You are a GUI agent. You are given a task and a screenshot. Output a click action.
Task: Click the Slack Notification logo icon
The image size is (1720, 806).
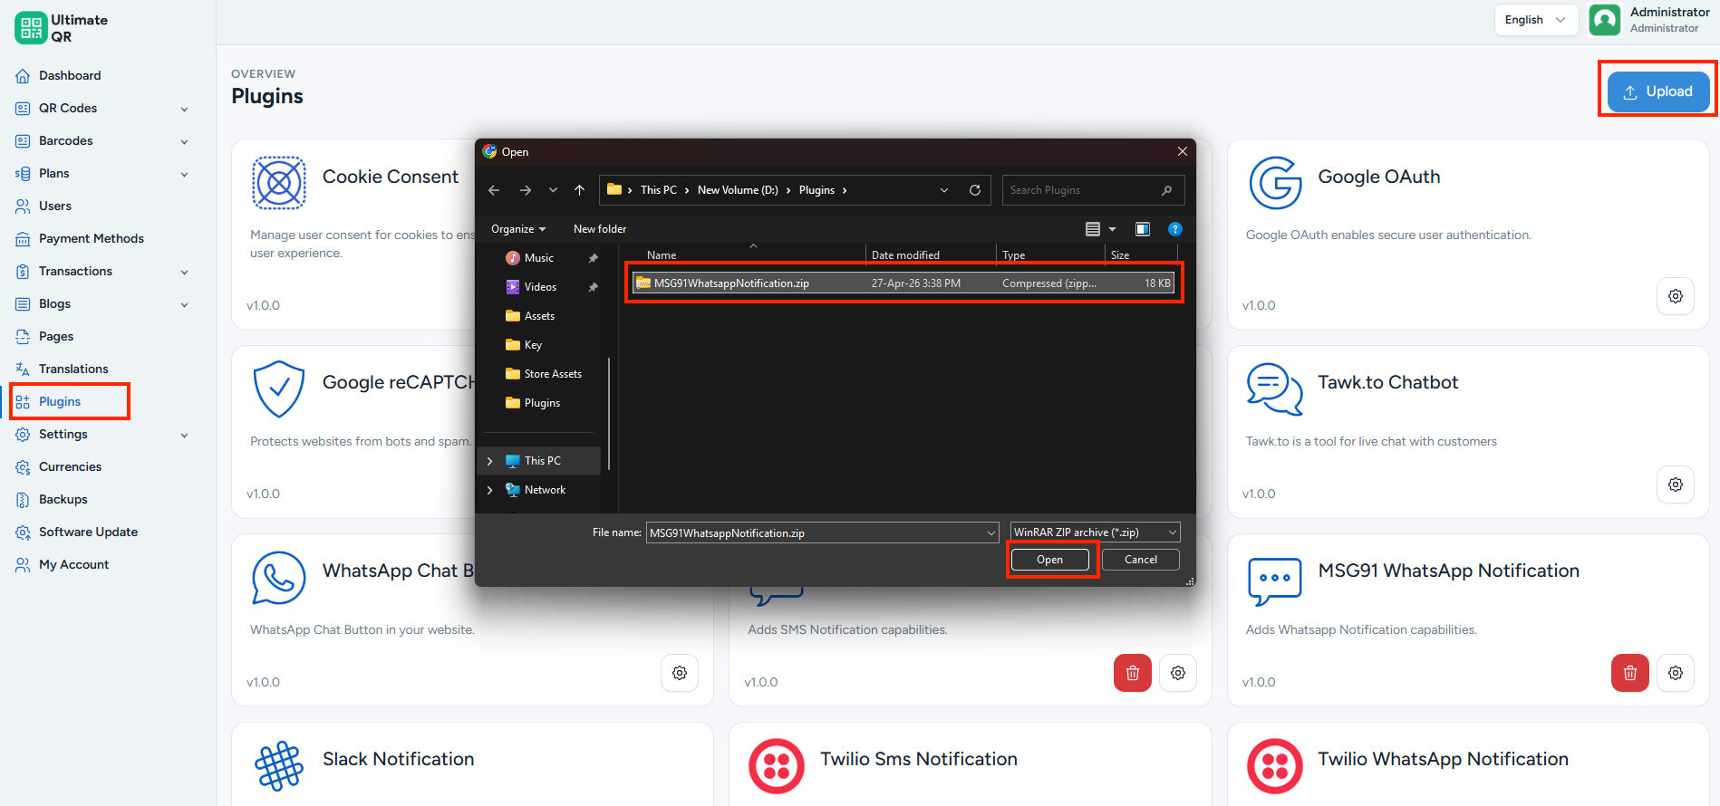(x=279, y=766)
